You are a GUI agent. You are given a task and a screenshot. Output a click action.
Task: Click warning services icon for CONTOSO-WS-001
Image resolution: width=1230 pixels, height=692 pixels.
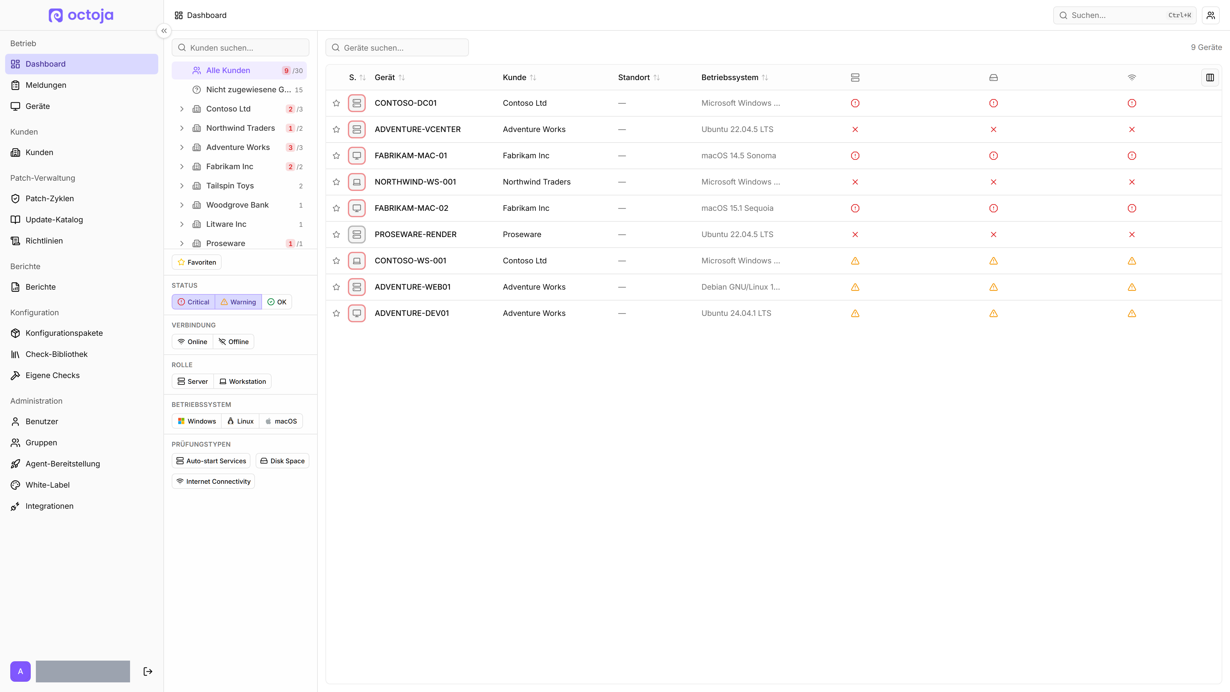pyautogui.click(x=855, y=261)
